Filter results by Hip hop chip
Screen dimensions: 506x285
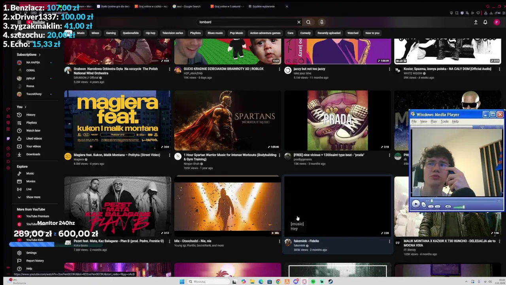(150, 33)
